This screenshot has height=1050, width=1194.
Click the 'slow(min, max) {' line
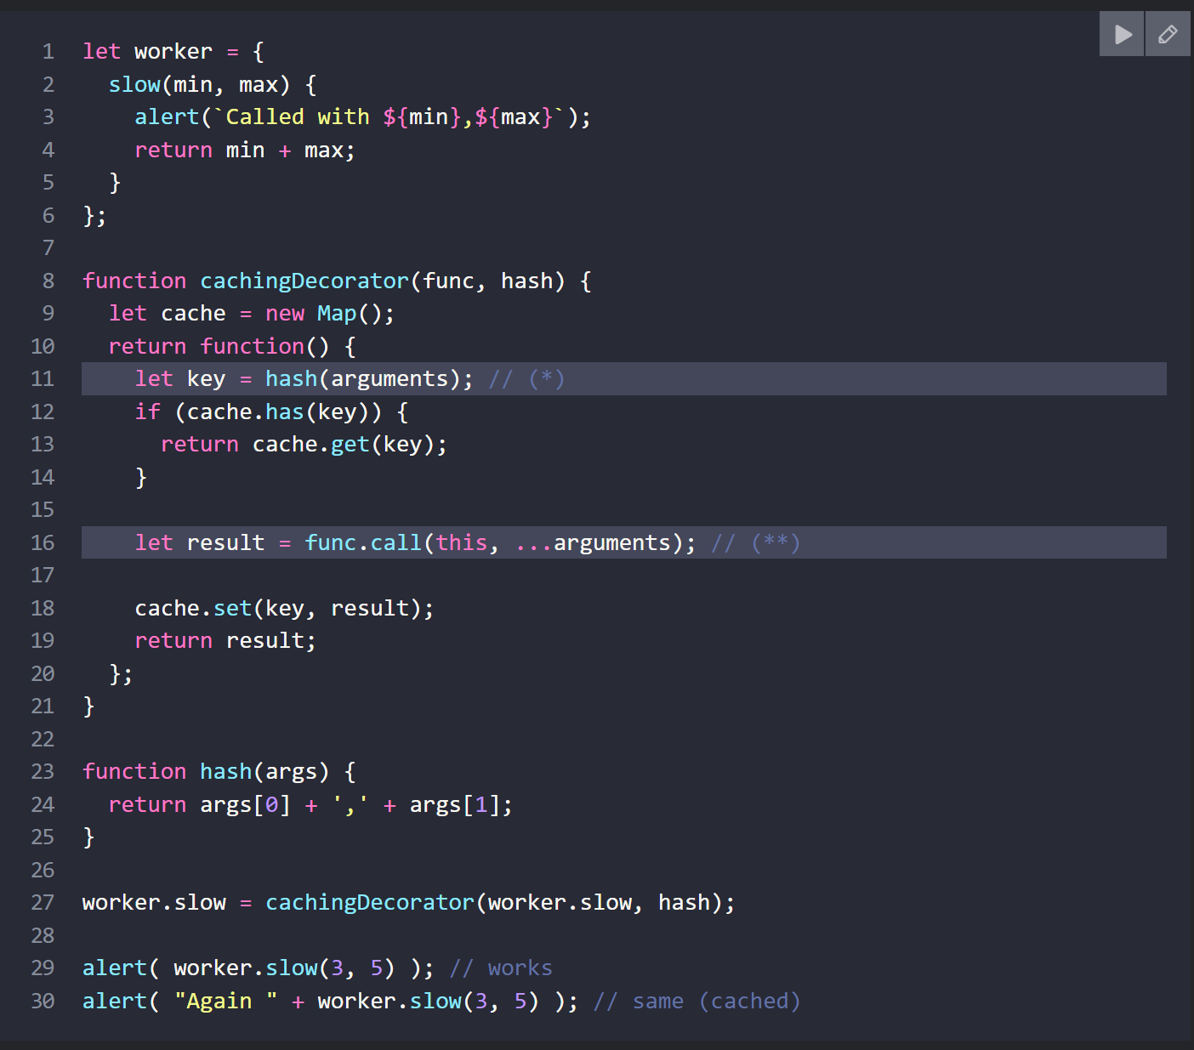tap(213, 85)
